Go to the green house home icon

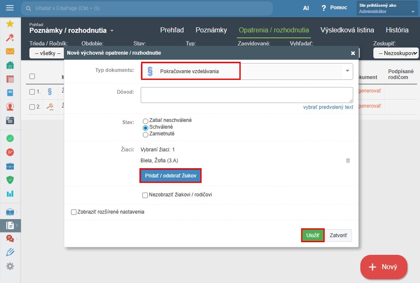click(10, 65)
